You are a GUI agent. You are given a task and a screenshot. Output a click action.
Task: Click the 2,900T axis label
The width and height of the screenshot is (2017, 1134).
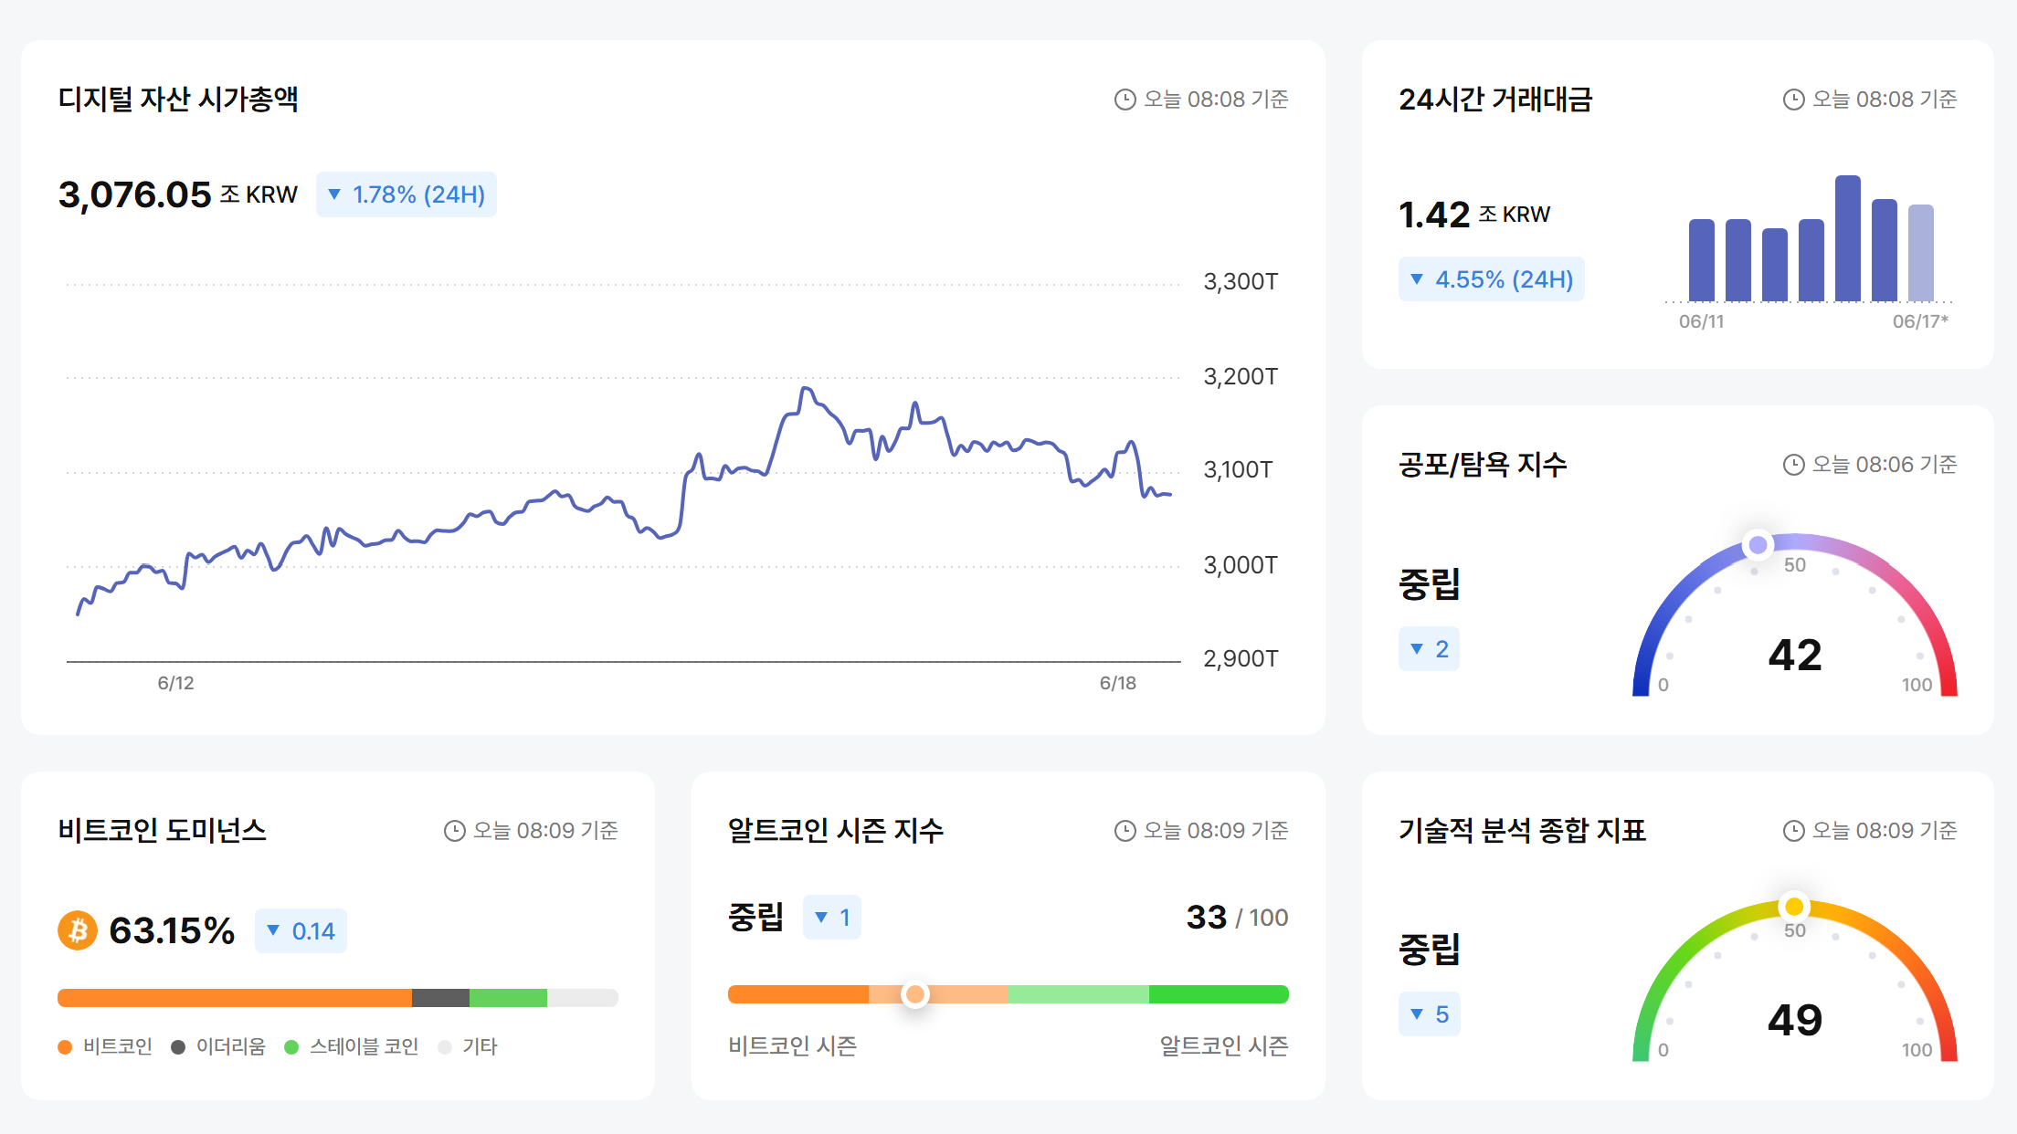(1241, 658)
